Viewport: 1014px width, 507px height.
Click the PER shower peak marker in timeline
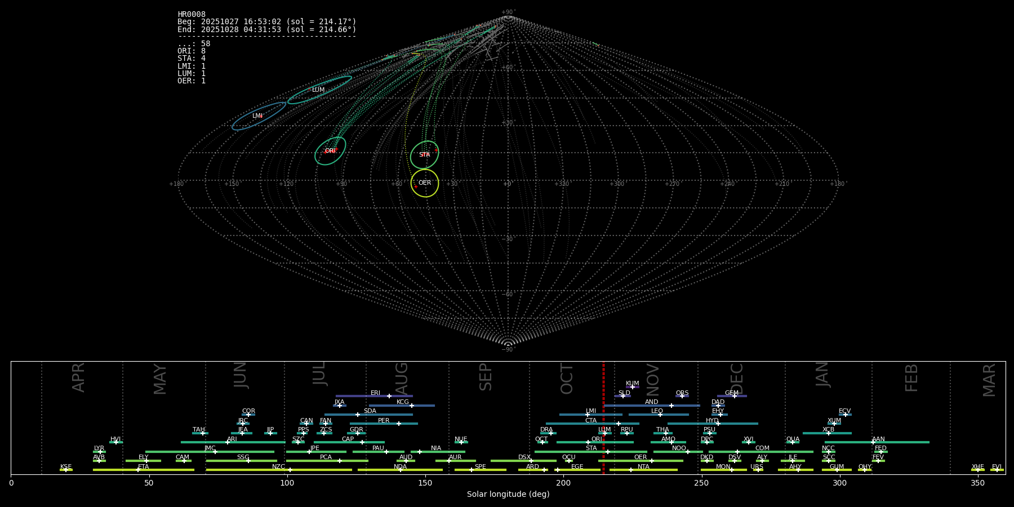pyautogui.click(x=399, y=424)
